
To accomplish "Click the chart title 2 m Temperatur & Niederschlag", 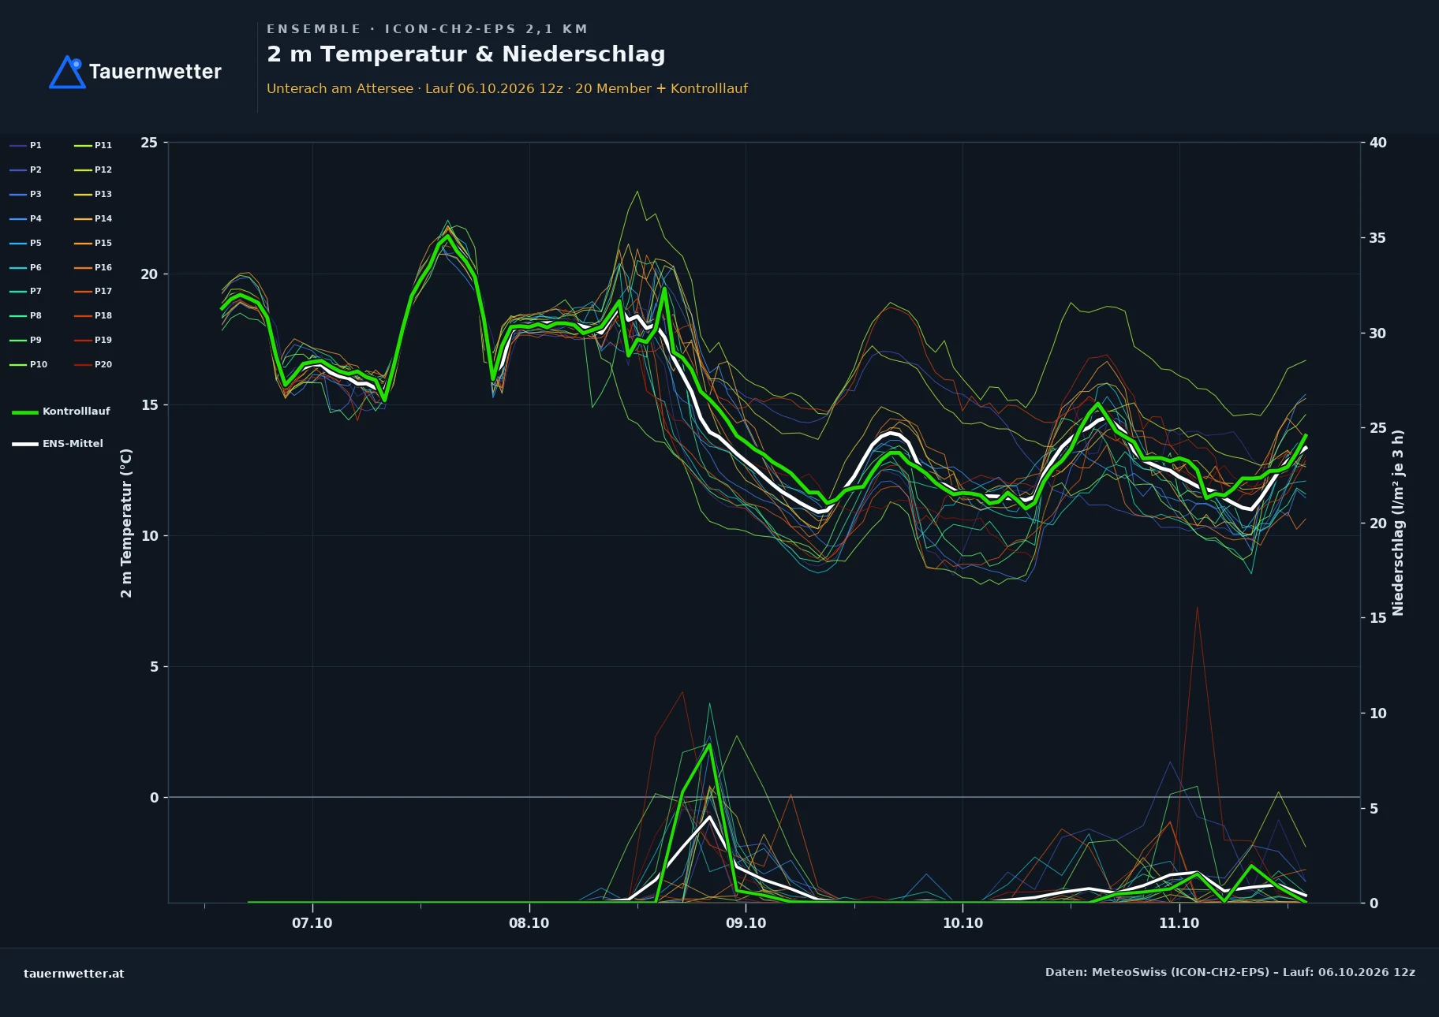I will 466,54.
